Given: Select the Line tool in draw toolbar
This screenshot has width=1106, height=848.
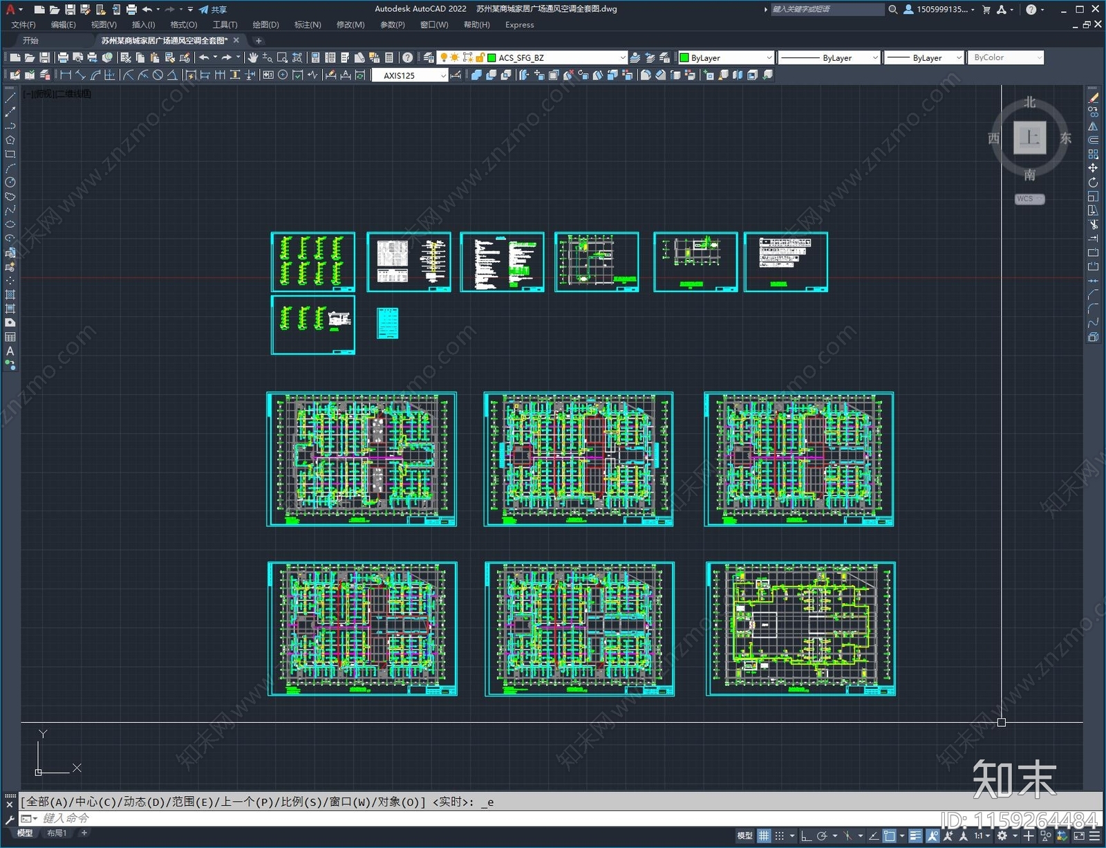Looking at the screenshot, I should click(10, 98).
